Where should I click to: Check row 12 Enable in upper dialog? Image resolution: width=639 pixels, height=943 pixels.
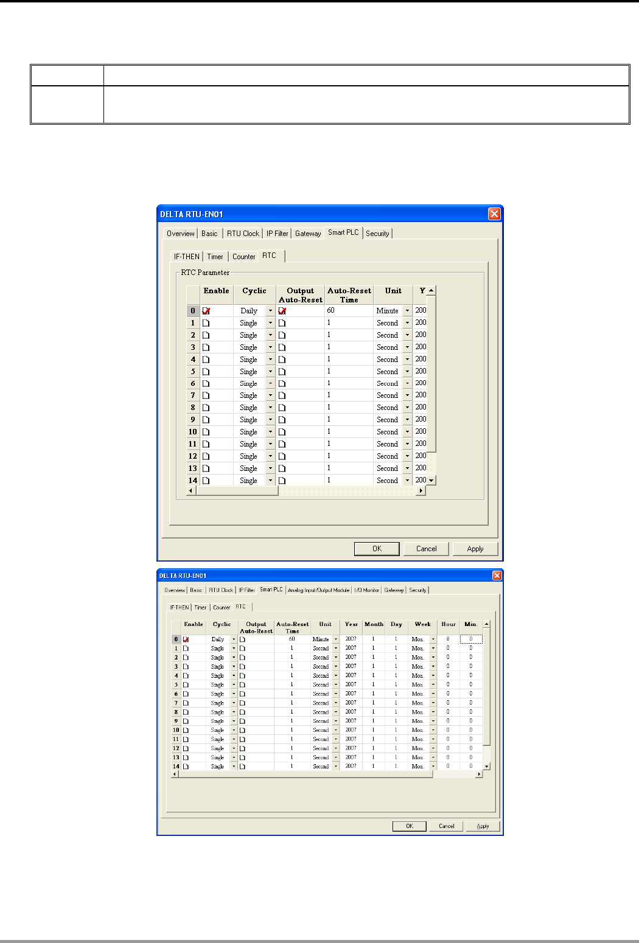click(x=206, y=456)
